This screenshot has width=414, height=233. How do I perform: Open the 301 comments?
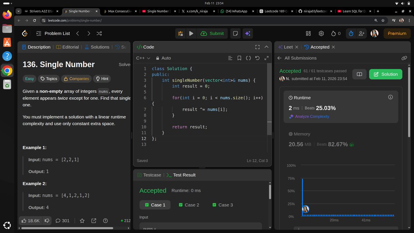tap(62, 221)
